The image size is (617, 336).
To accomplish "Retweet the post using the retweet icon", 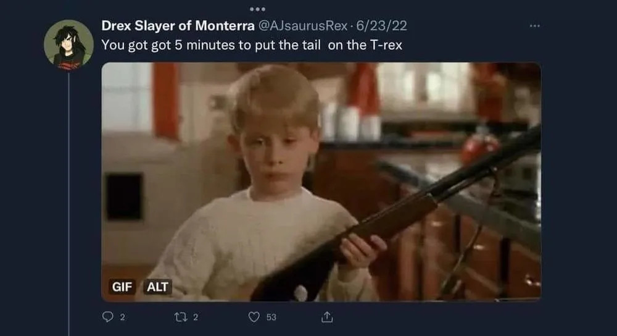I will pyautogui.click(x=181, y=317).
